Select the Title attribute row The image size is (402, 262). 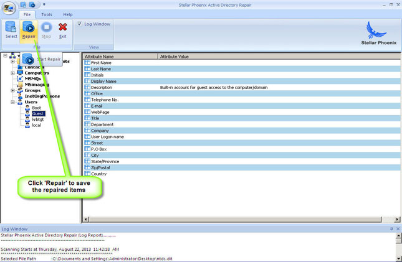pyautogui.click(x=242, y=118)
